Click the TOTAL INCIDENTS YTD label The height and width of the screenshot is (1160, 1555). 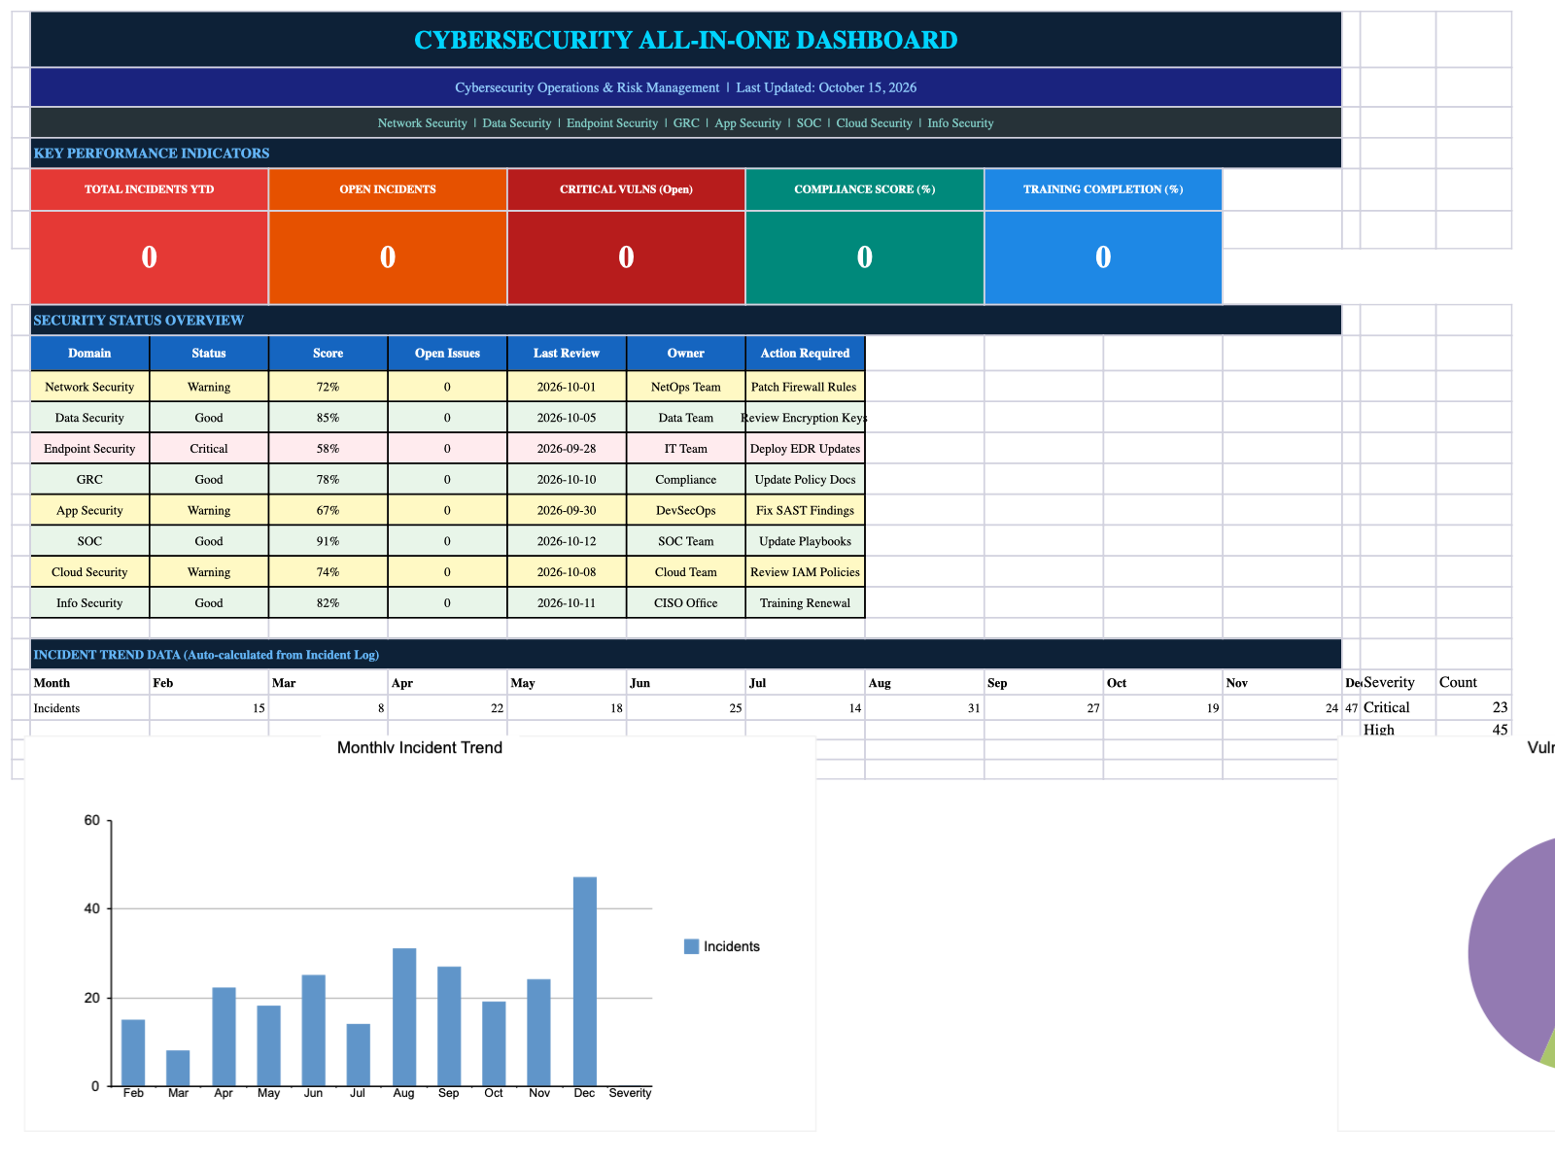pos(150,189)
